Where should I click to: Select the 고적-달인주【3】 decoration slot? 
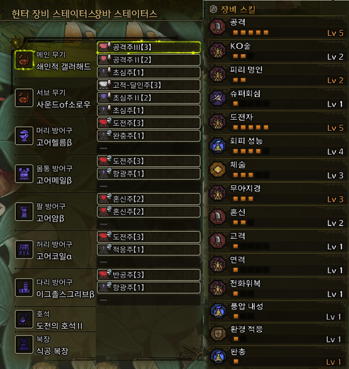click(x=149, y=85)
